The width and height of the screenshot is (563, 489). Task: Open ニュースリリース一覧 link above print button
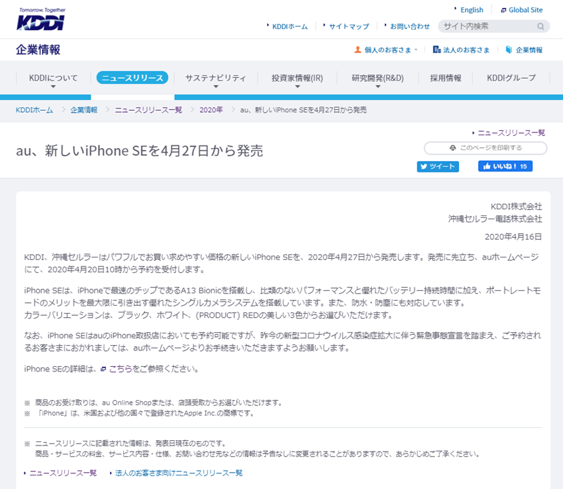click(511, 133)
